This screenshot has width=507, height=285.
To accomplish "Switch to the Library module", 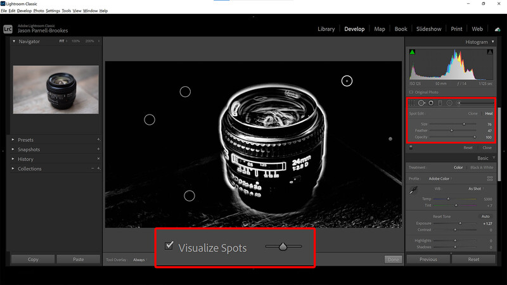I will pyautogui.click(x=326, y=29).
